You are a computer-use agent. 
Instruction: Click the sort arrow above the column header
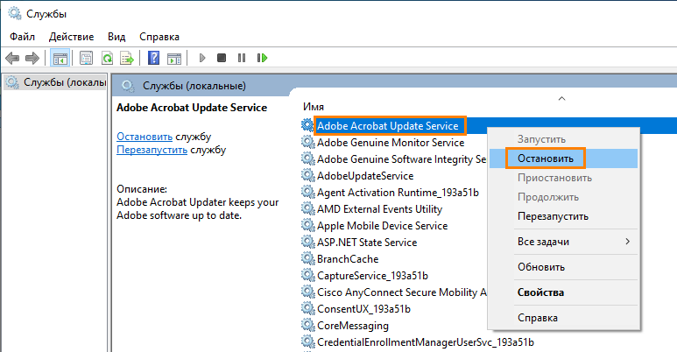[x=561, y=98]
